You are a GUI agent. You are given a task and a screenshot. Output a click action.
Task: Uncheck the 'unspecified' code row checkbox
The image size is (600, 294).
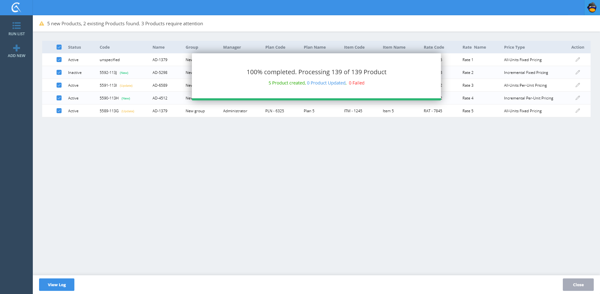tap(59, 60)
